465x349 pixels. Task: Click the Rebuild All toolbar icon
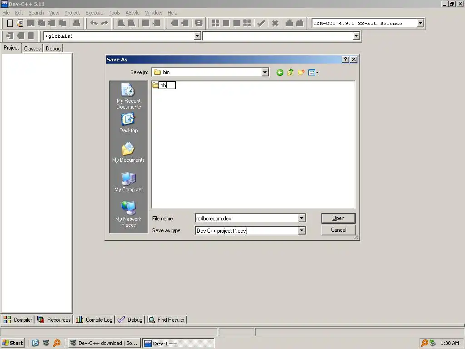(x=247, y=23)
